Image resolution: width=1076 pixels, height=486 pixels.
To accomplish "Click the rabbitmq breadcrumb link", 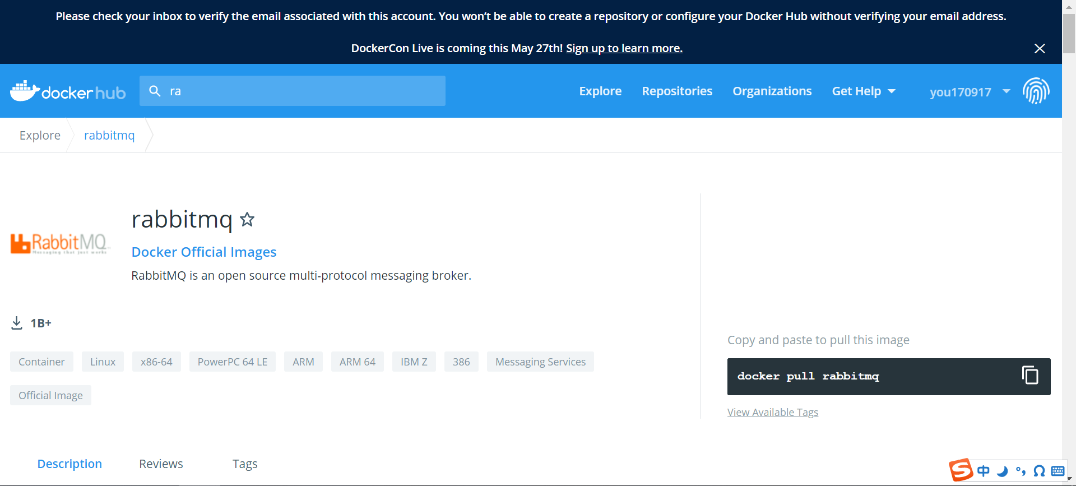I will (x=109, y=135).
